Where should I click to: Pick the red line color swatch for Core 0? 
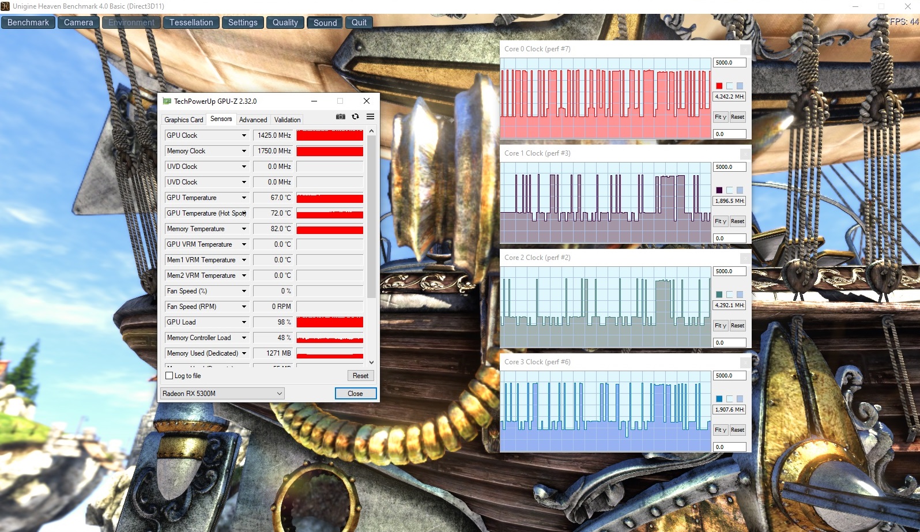pyautogui.click(x=719, y=86)
